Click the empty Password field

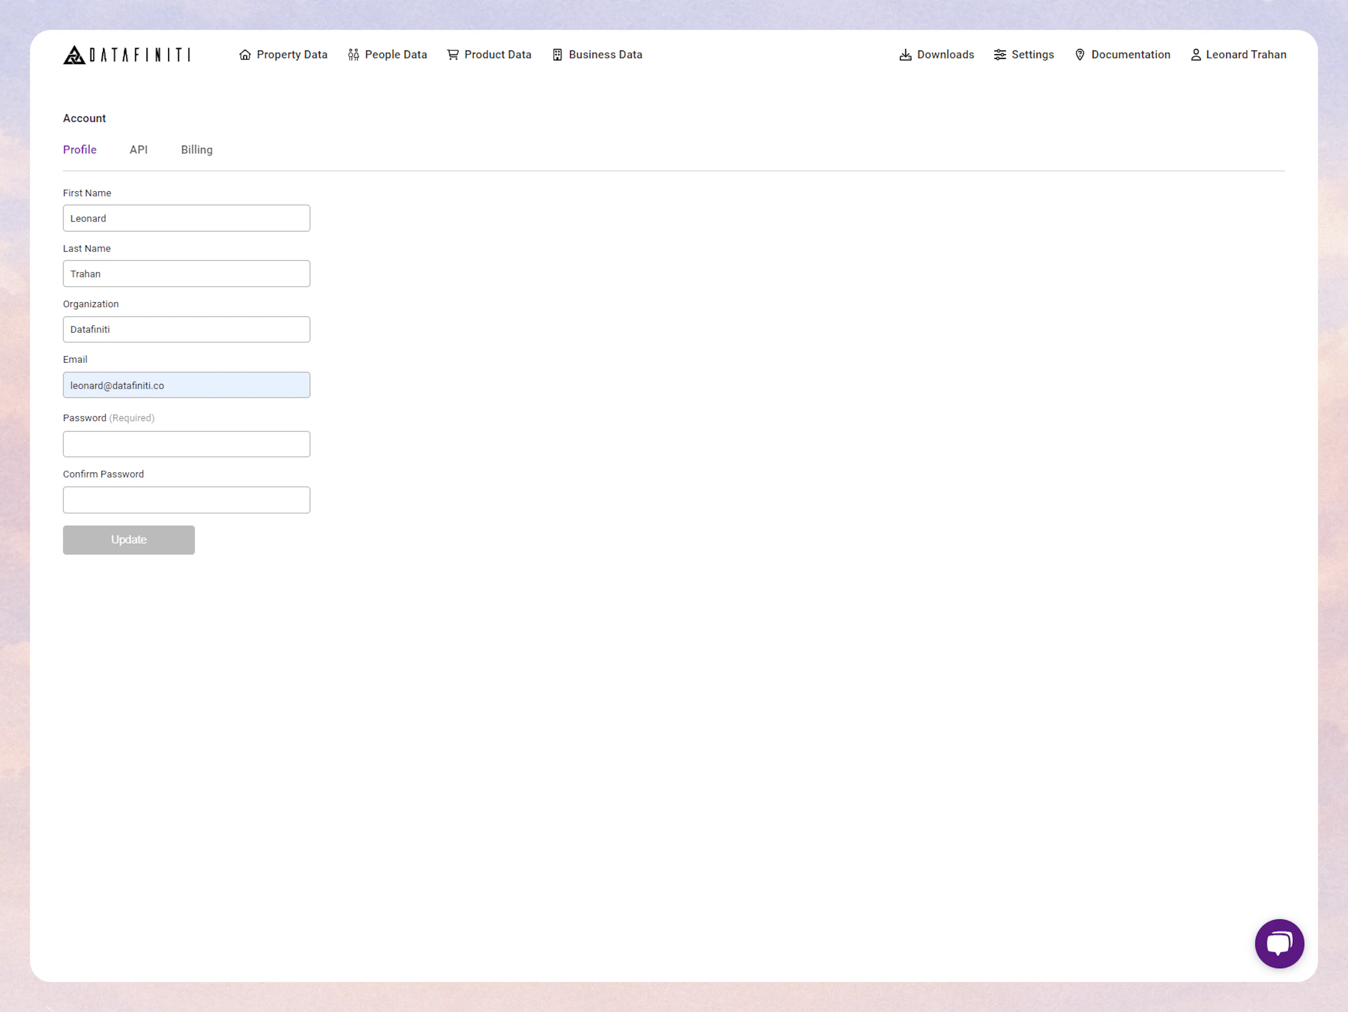(x=186, y=444)
